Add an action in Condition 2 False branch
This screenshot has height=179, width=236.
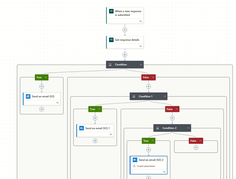196,148
